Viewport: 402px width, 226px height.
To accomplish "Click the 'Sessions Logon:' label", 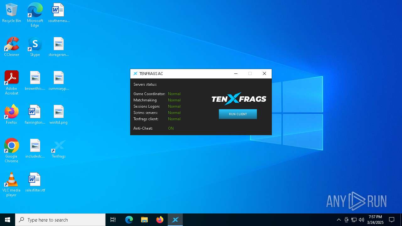I will click(x=147, y=106).
